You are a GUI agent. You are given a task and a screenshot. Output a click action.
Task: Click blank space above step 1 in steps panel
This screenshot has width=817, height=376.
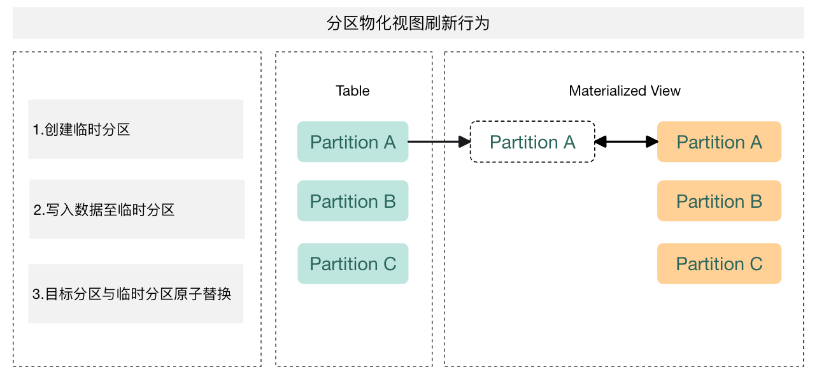click(136, 75)
